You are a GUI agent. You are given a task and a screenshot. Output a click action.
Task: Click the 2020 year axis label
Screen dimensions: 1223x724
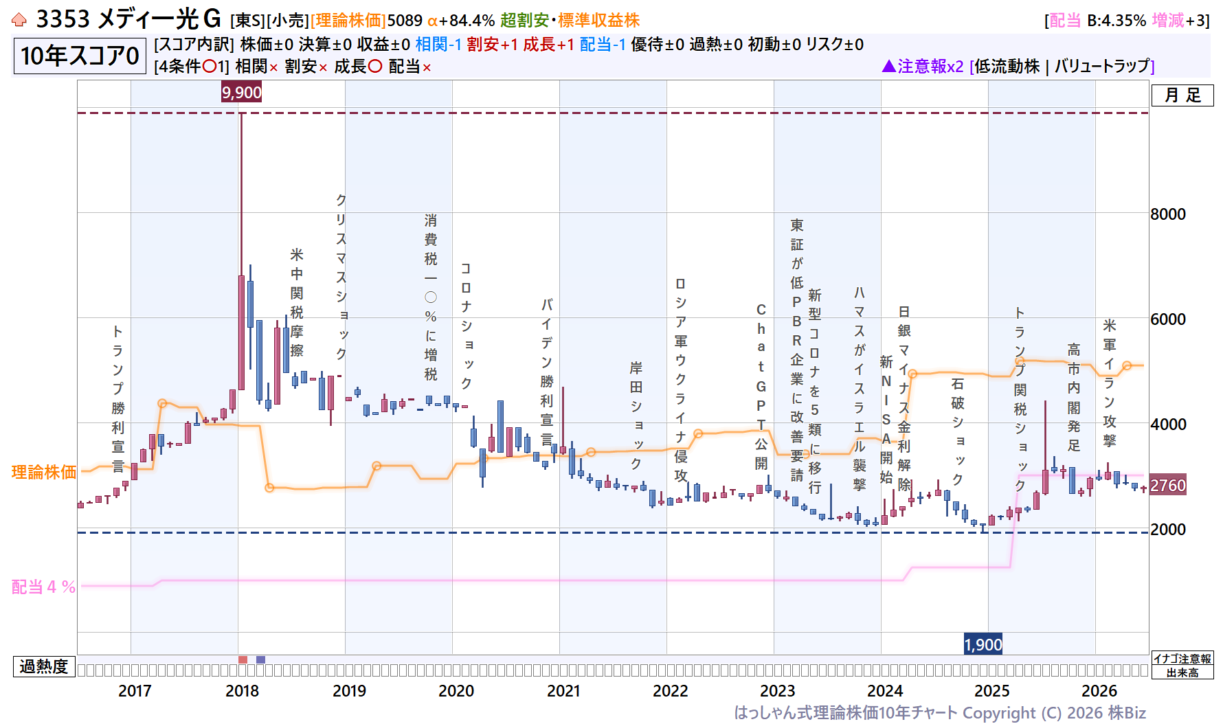456,691
